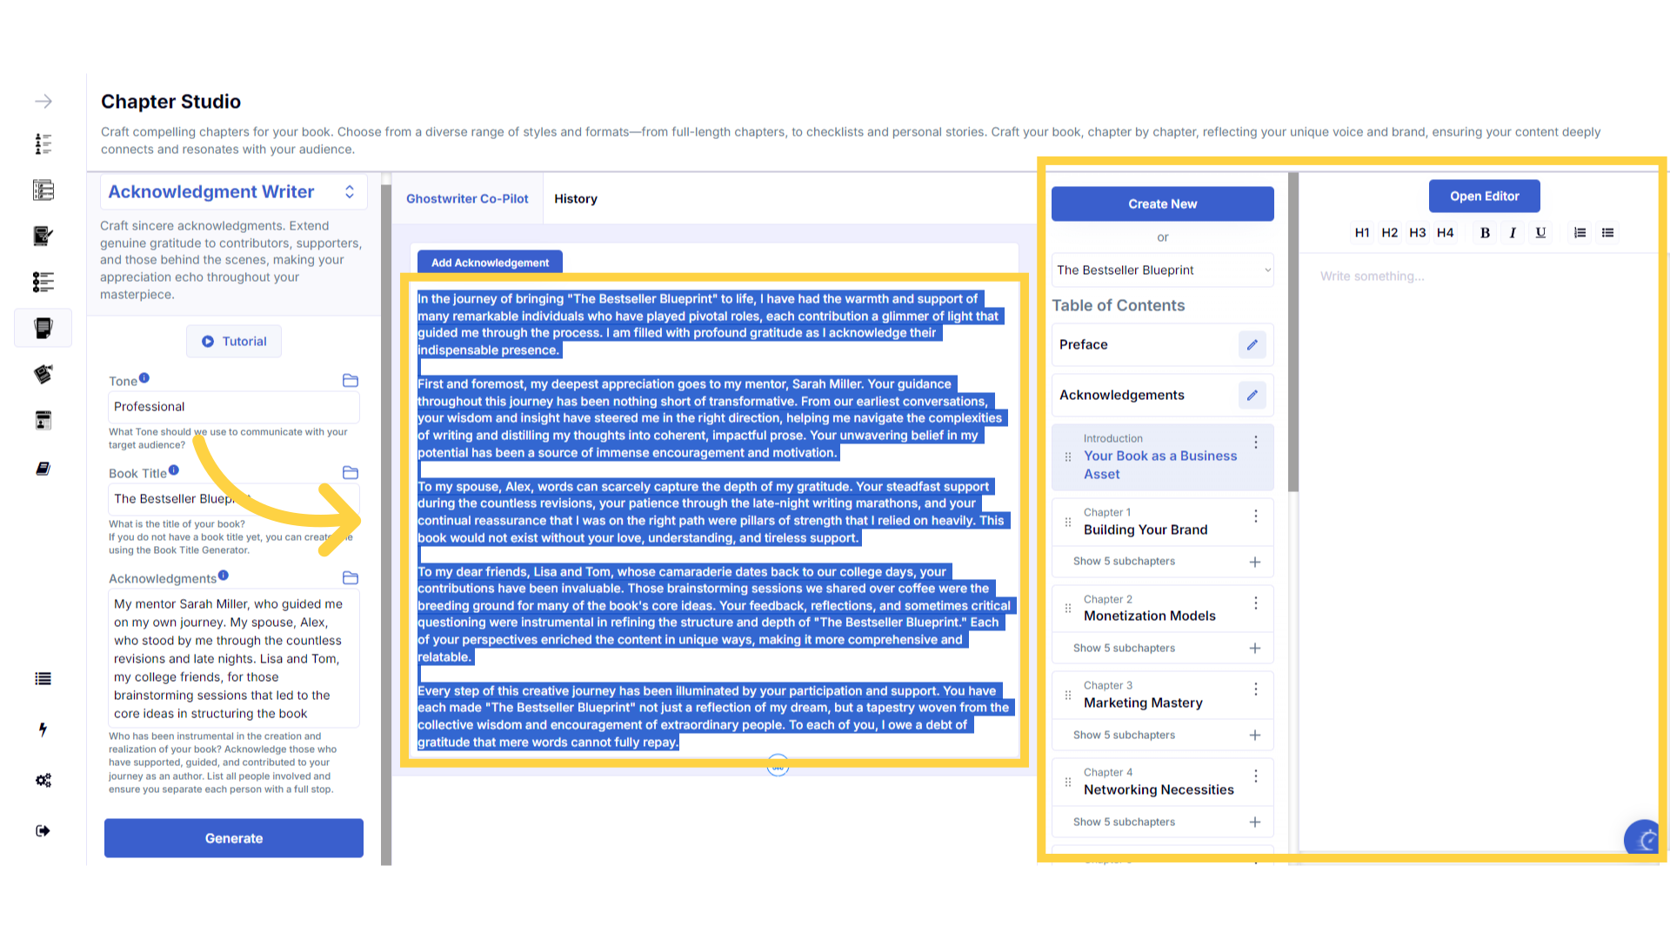
Task: Select the Ghostwriter Co-Pilot tab
Action: 467,199
